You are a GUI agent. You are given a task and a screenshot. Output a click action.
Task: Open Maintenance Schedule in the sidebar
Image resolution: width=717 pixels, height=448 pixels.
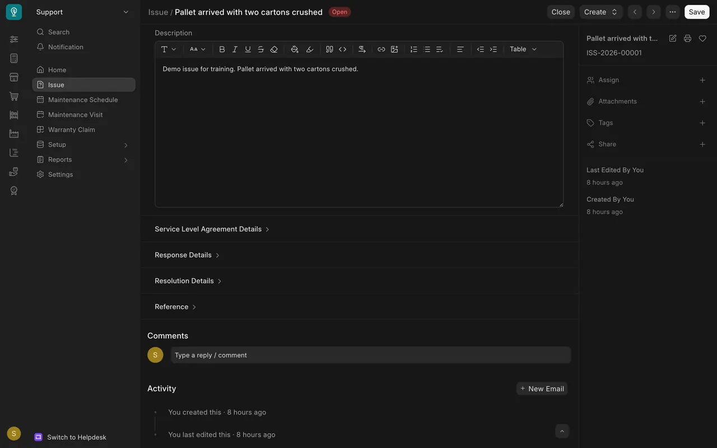pos(83,100)
